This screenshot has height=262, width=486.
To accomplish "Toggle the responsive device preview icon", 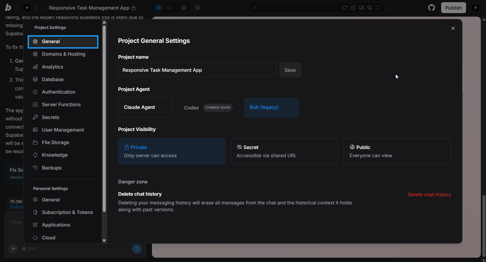I will pyautogui.click(x=361, y=8).
